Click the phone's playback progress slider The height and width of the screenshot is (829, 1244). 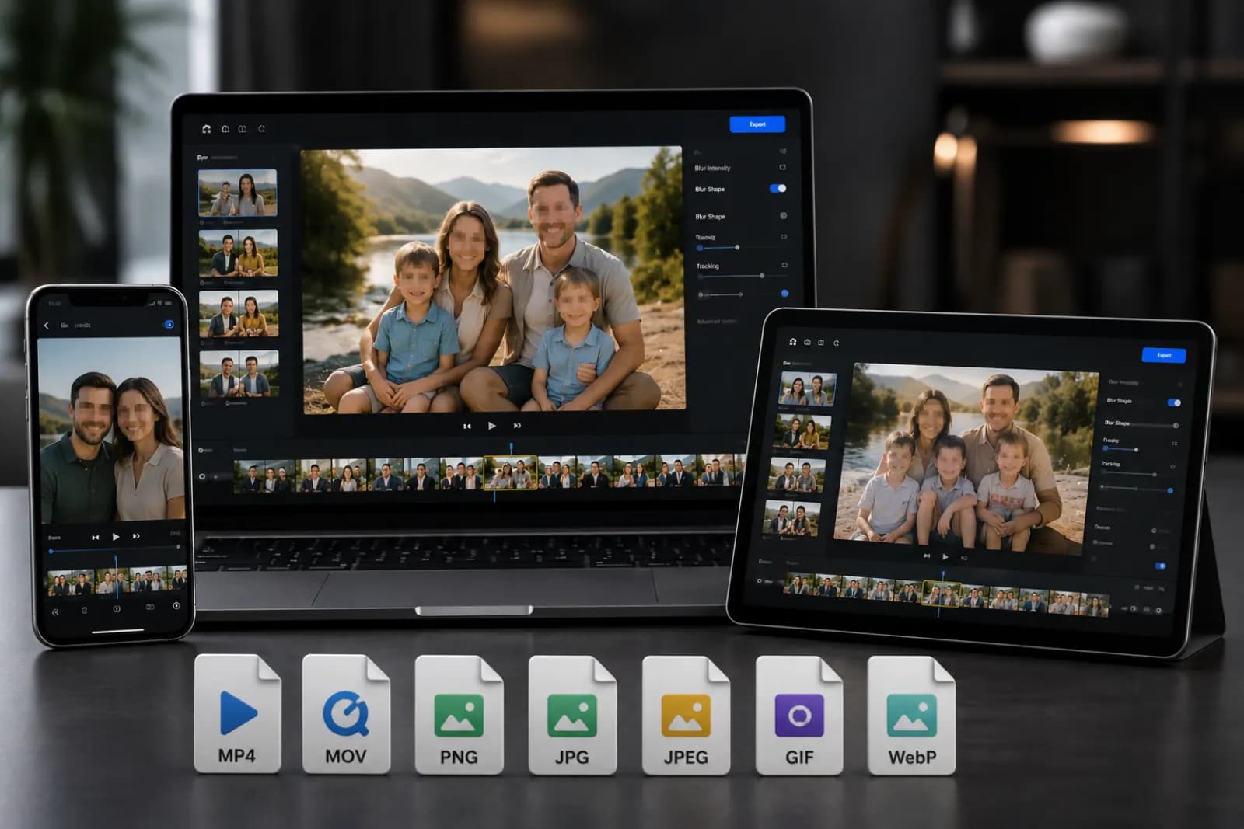click(x=114, y=549)
